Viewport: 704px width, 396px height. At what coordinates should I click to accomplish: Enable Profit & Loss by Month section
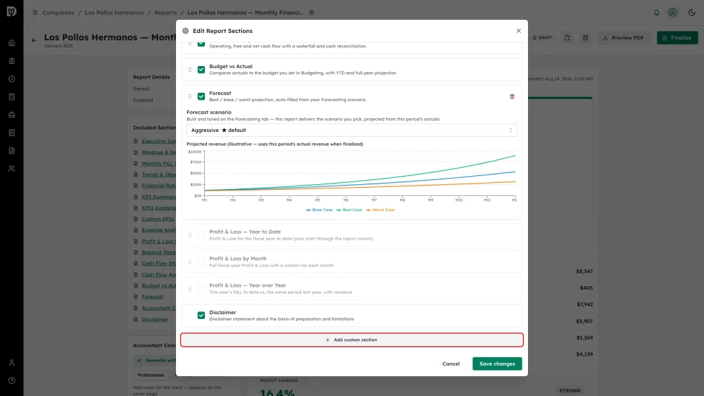201,262
